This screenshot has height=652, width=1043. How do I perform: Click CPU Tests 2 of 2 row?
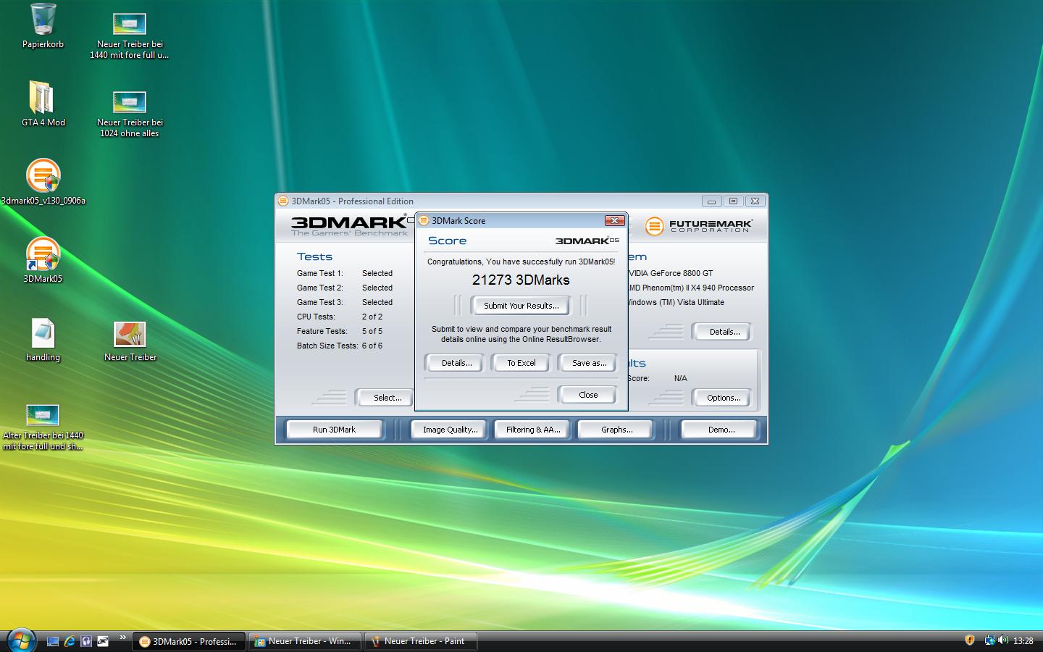coord(340,317)
